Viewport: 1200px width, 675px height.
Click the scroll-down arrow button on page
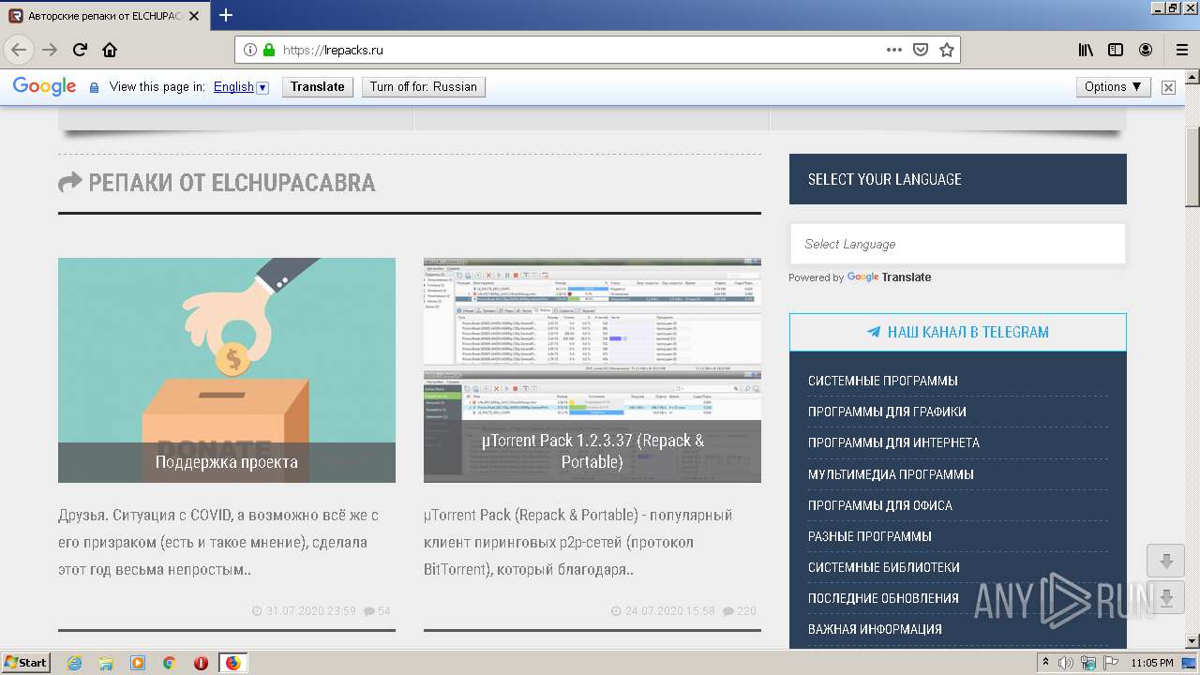coord(1166,561)
